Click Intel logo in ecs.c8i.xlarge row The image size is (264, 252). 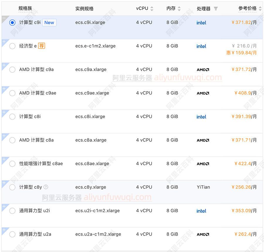tap(202, 117)
